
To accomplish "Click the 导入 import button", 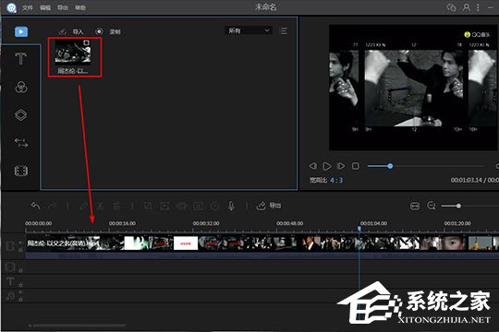I will coord(72,31).
